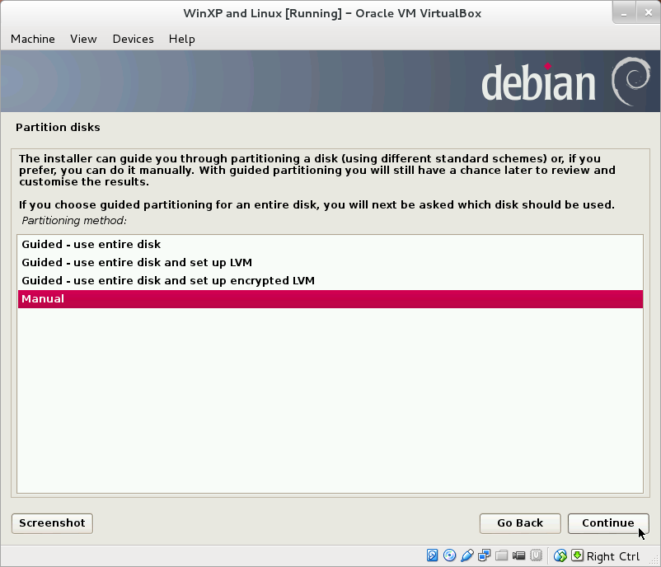
Task: Click the optical drive status bar icon
Action: click(x=448, y=555)
